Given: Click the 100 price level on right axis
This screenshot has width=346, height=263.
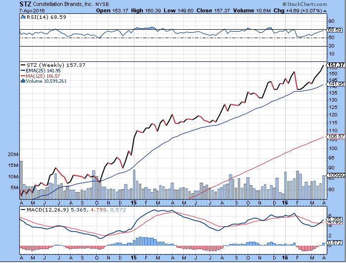Looking at the screenshot, I should [333, 148].
